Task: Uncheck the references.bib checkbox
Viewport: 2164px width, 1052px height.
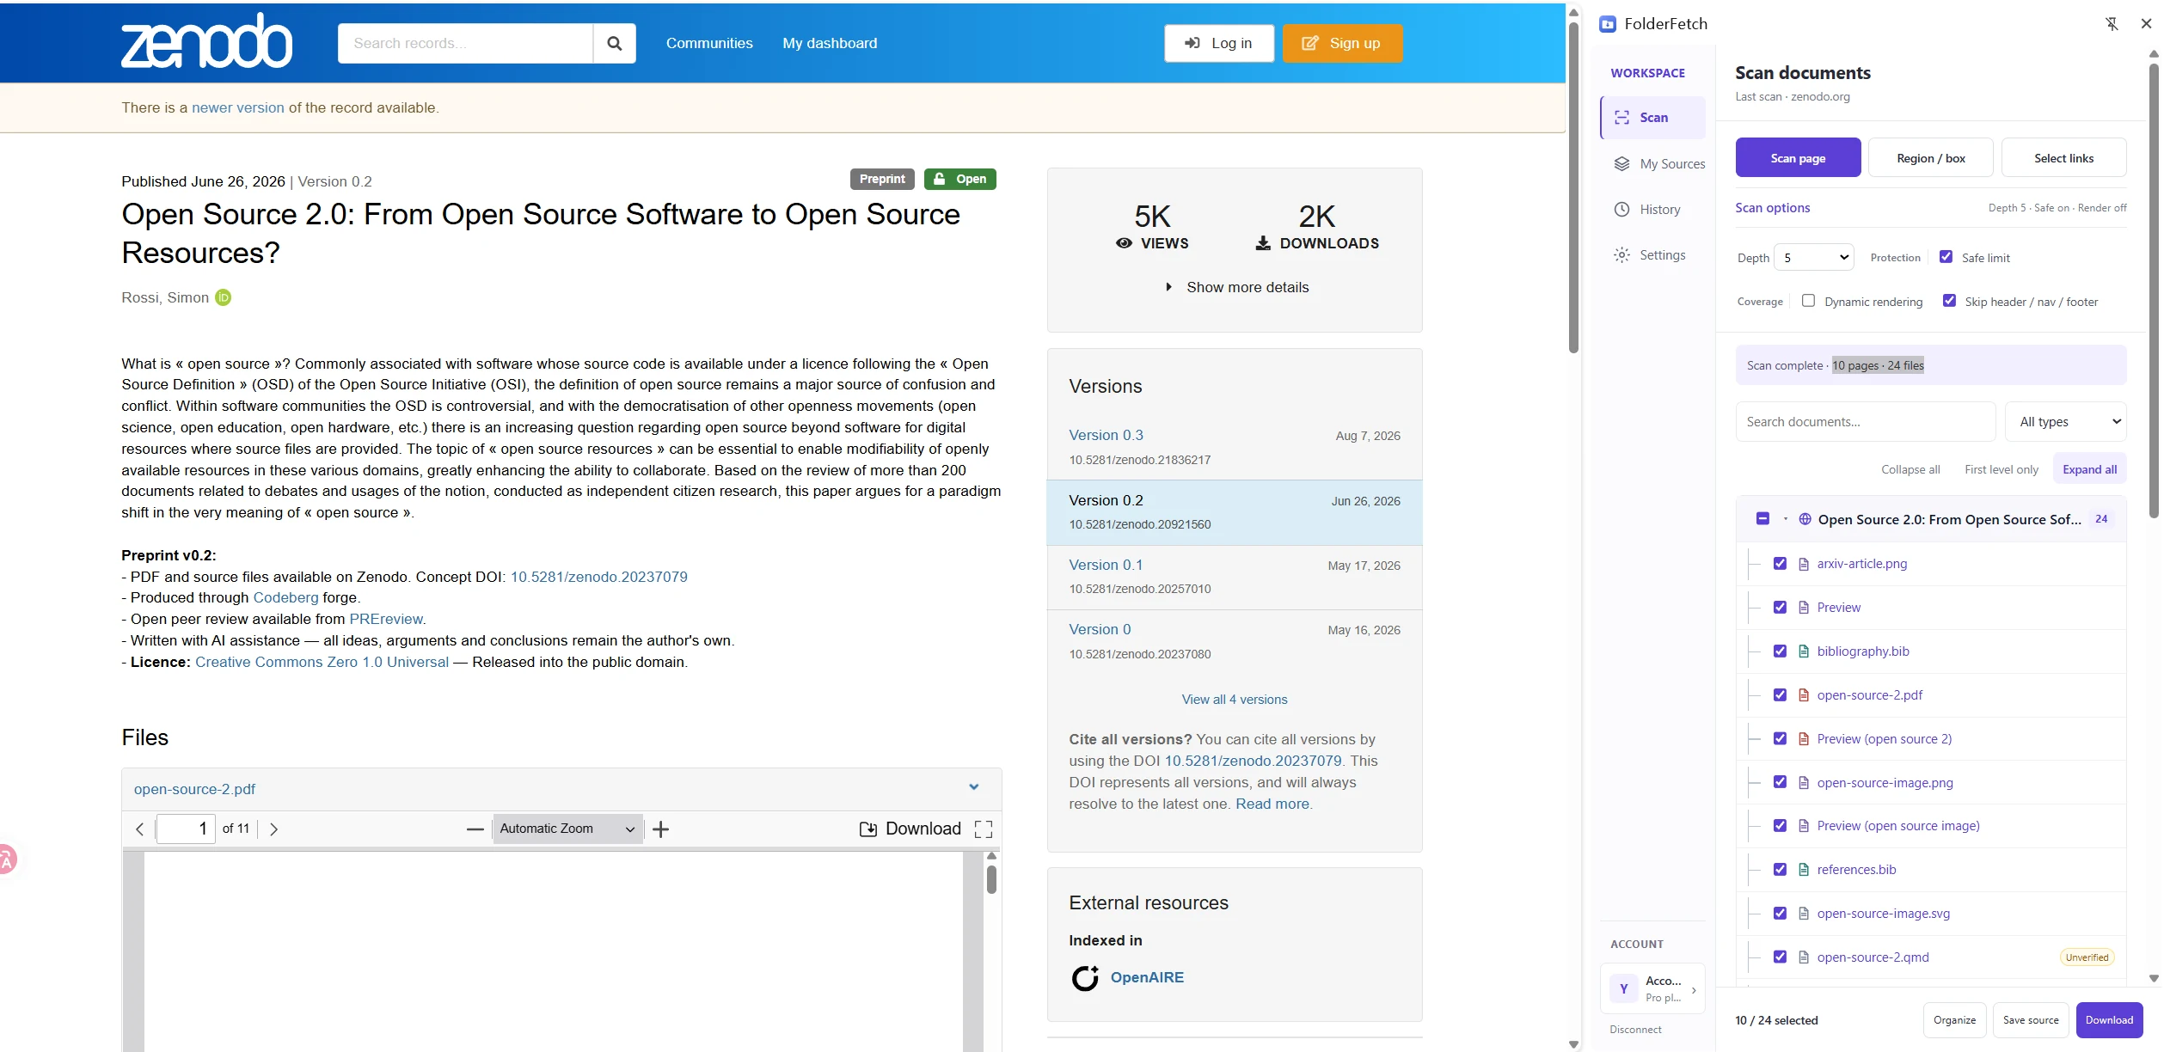Action: (1781, 870)
